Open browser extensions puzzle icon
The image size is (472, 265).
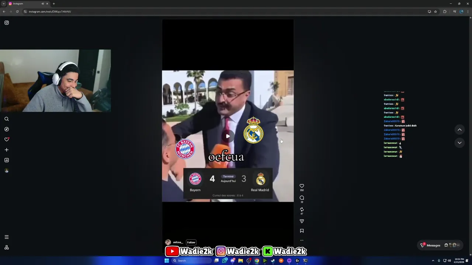coord(445,11)
